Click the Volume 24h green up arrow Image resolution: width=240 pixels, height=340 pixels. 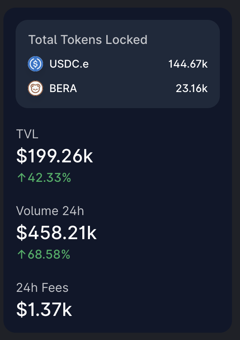(x=21, y=254)
